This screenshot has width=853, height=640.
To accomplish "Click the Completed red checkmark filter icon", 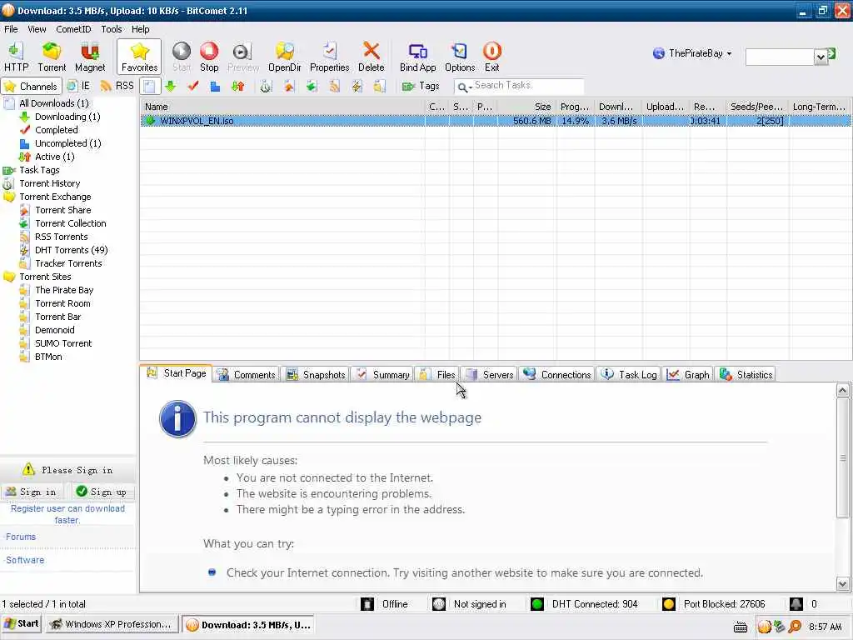I will tap(192, 86).
